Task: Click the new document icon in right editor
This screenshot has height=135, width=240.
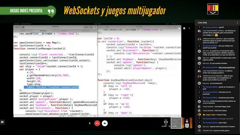Action: [107, 27]
